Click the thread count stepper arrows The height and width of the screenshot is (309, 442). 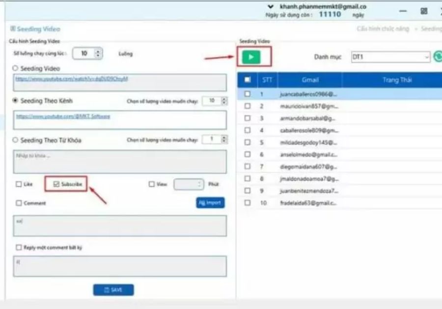click(x=98, y=53)
